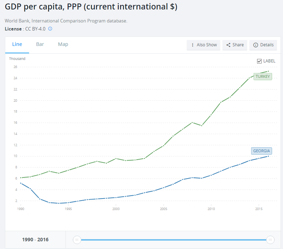The width and height of the screenshot is (283, 249).
Task: Click Georgia's lowest data point in 1994
Action: pyautogui.click(x=59, y=203)
